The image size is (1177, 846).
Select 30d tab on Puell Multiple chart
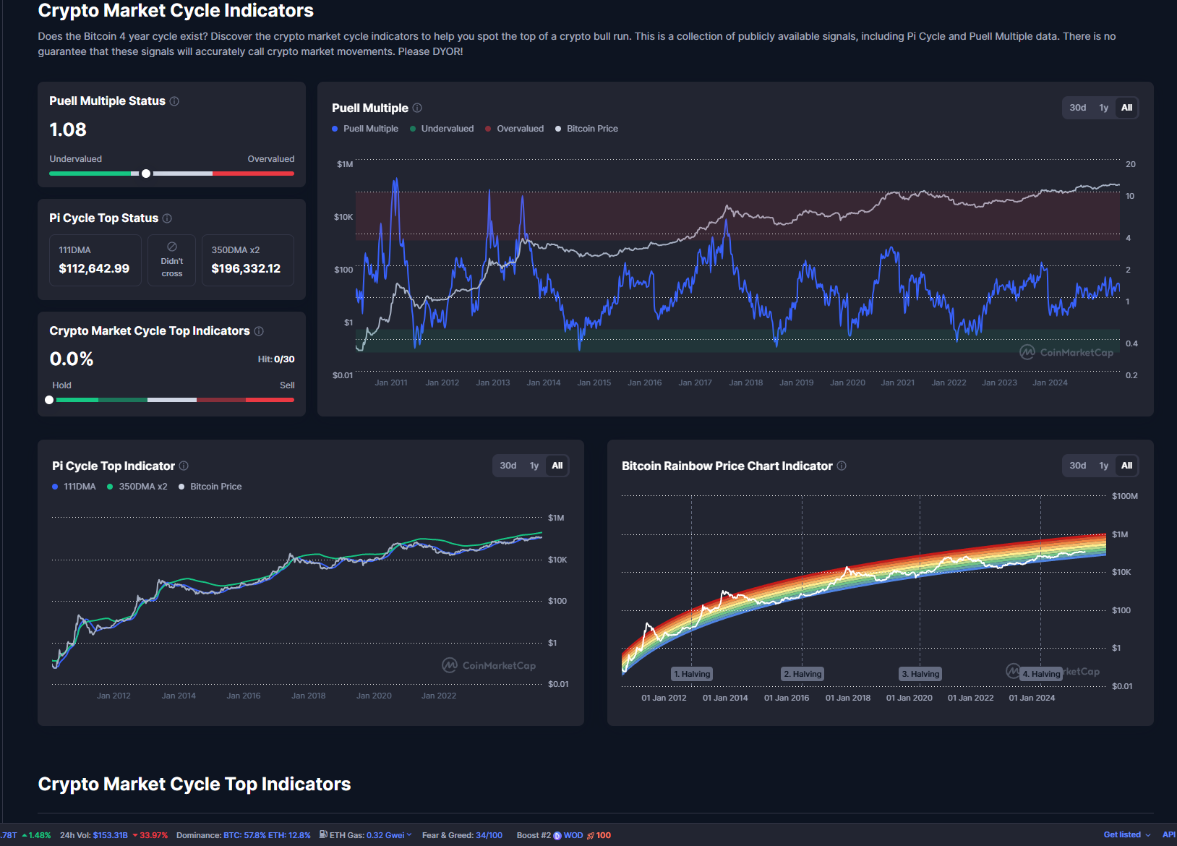pyautogui.click(x=1077, y=108)
